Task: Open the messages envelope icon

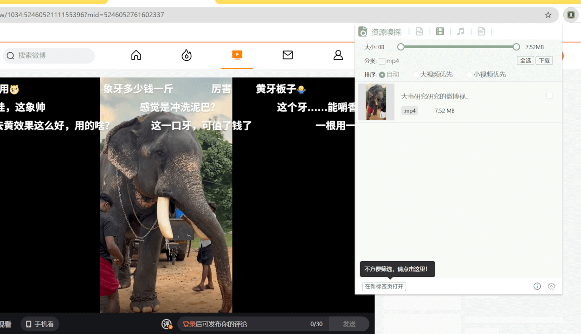Action: [x=288, y=55]
